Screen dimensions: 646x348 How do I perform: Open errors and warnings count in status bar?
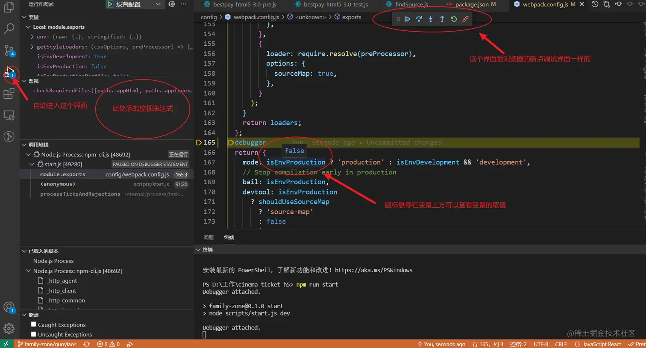108,344
